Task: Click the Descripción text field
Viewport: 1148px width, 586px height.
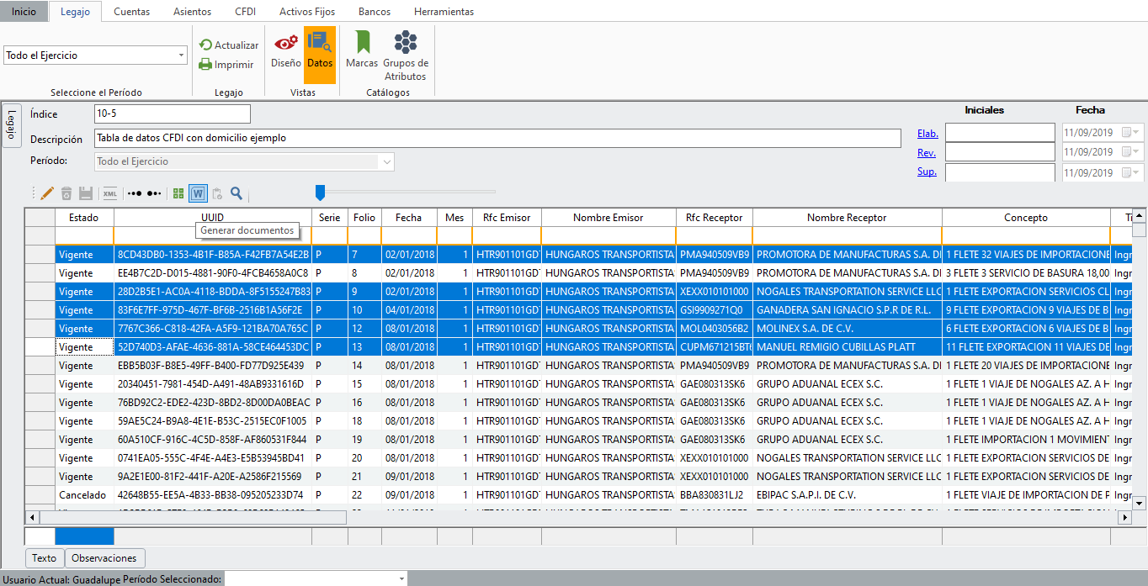Action: [x=497, y=138]
